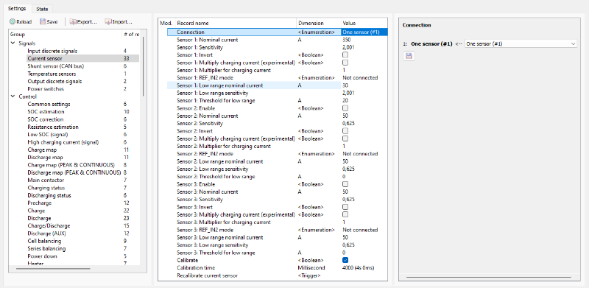This screenshot has width=589, height=288.
Task: Tick the Sensor 3: Enable checkbox
Action: pyautogui.click(x=345, y=184)
